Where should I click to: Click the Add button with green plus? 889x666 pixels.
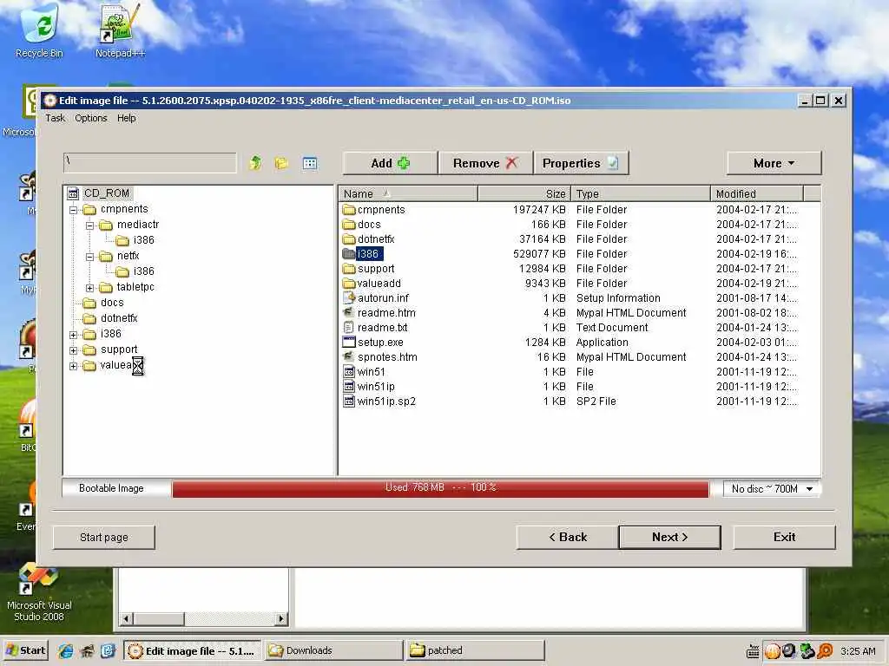click(x=390, y=163)
